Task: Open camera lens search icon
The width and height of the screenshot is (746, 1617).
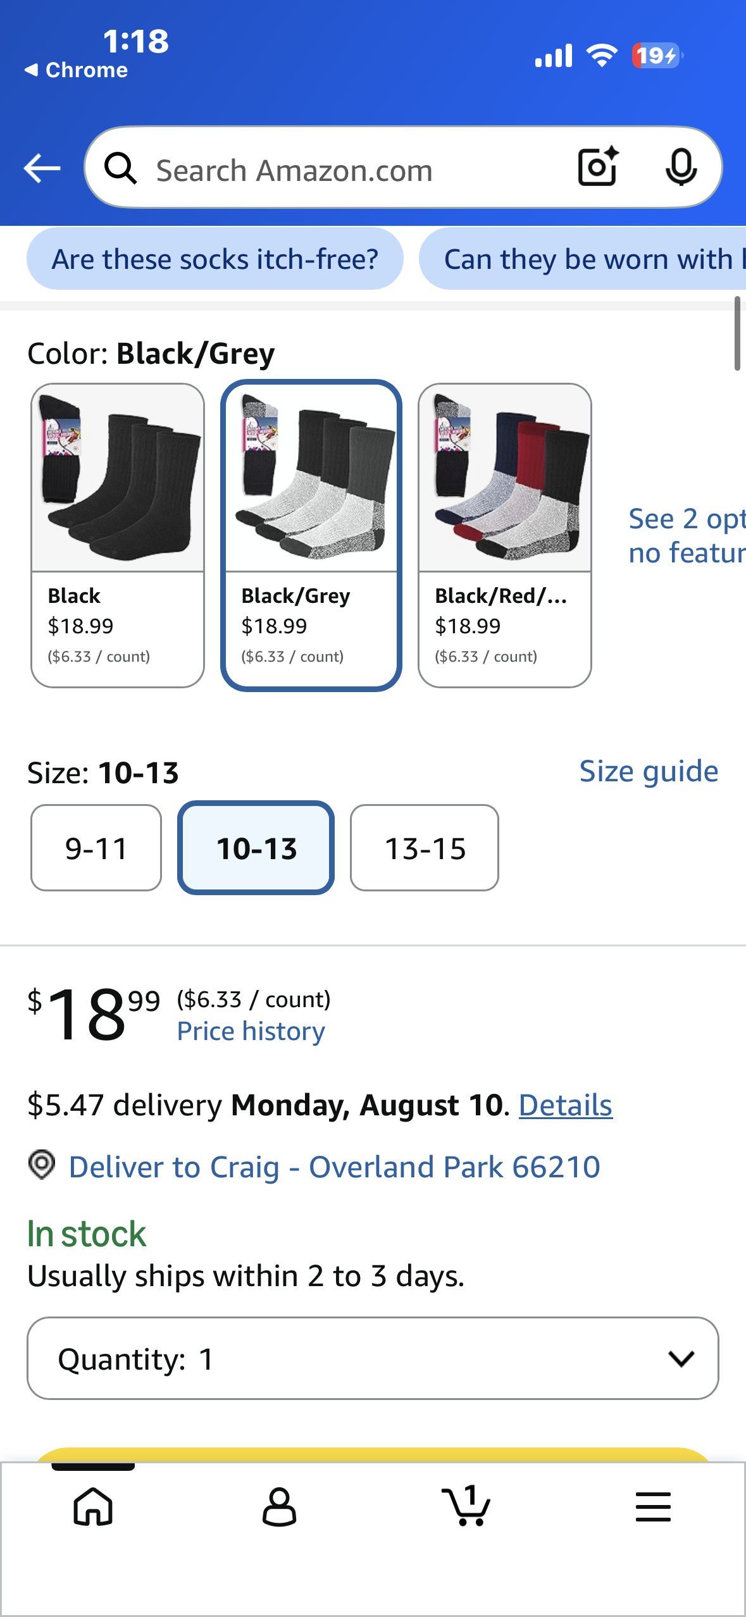Action: pos(598,167)
